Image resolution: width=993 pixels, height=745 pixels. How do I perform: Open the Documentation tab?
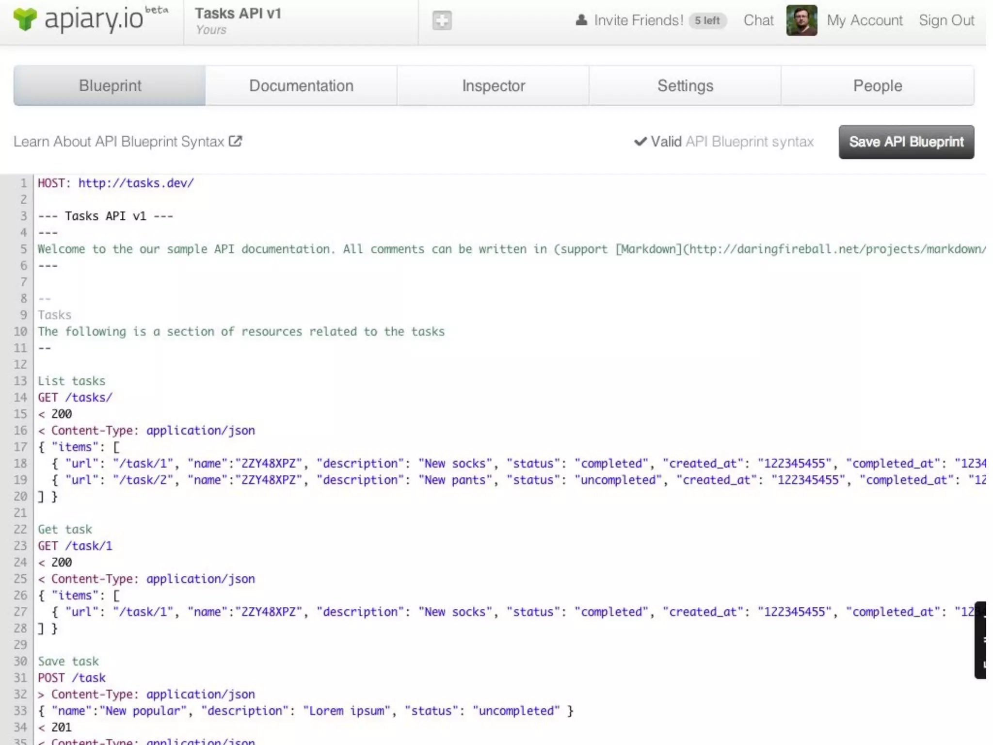click(301, 86)
